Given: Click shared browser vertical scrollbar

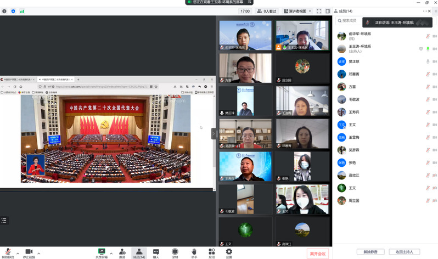Looking at the screenshot, I should [x=214, y=143].
